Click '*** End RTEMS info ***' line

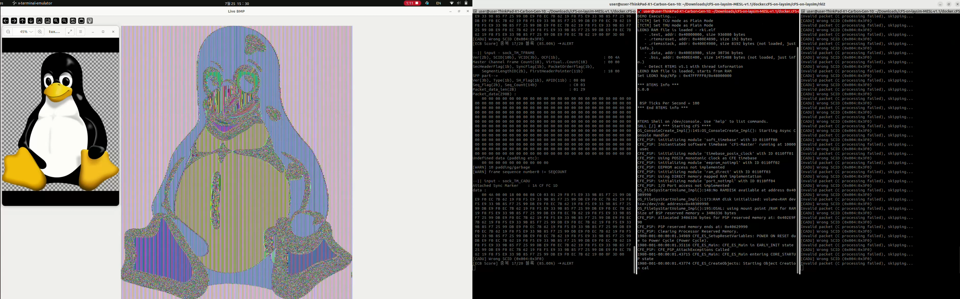(663, 108)
